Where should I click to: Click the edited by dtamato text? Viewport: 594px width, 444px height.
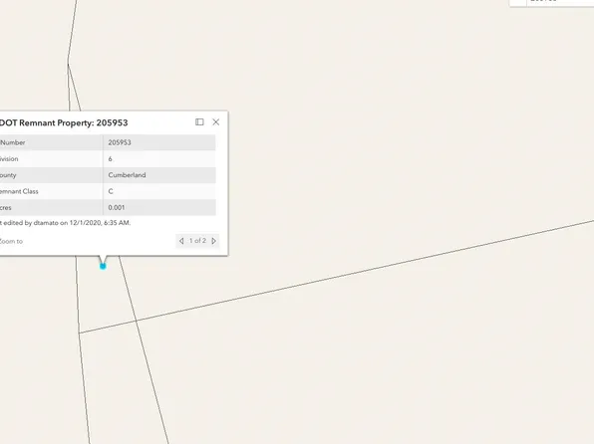click(x=65, y=223)
